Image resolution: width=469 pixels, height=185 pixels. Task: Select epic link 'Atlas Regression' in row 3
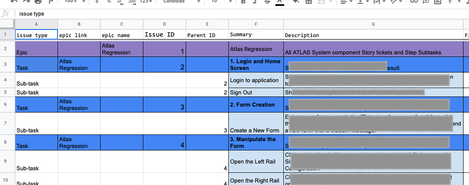(x=79, y=64)
